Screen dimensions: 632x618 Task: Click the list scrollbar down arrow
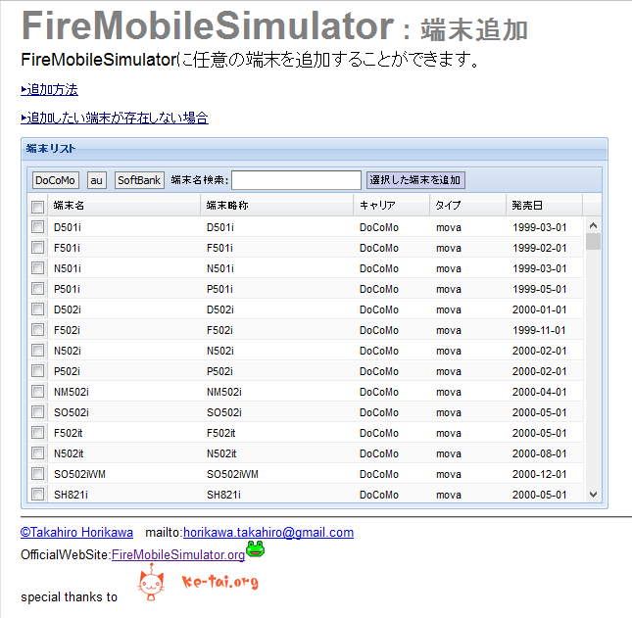[x=593, y=495]
